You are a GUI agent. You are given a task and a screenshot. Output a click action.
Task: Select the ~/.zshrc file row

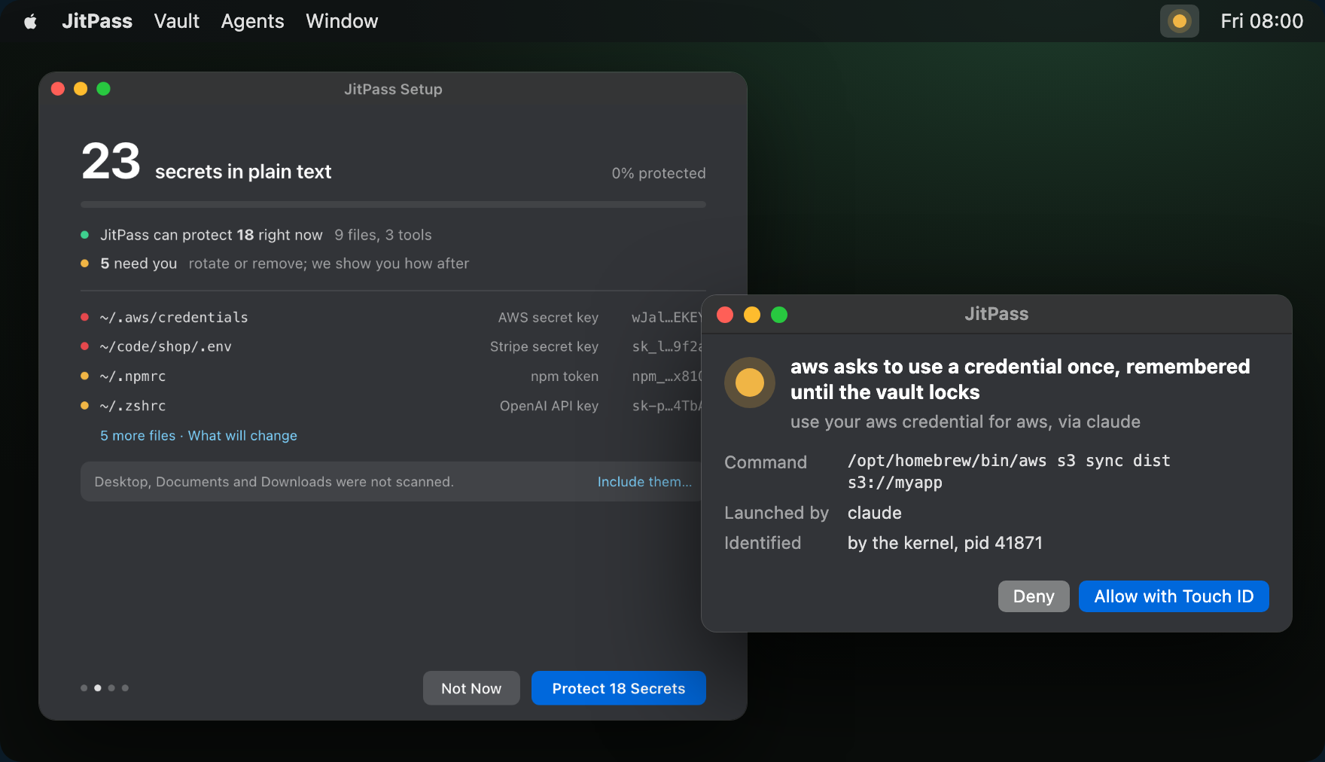pyautogui.click(x=391, y=406)
